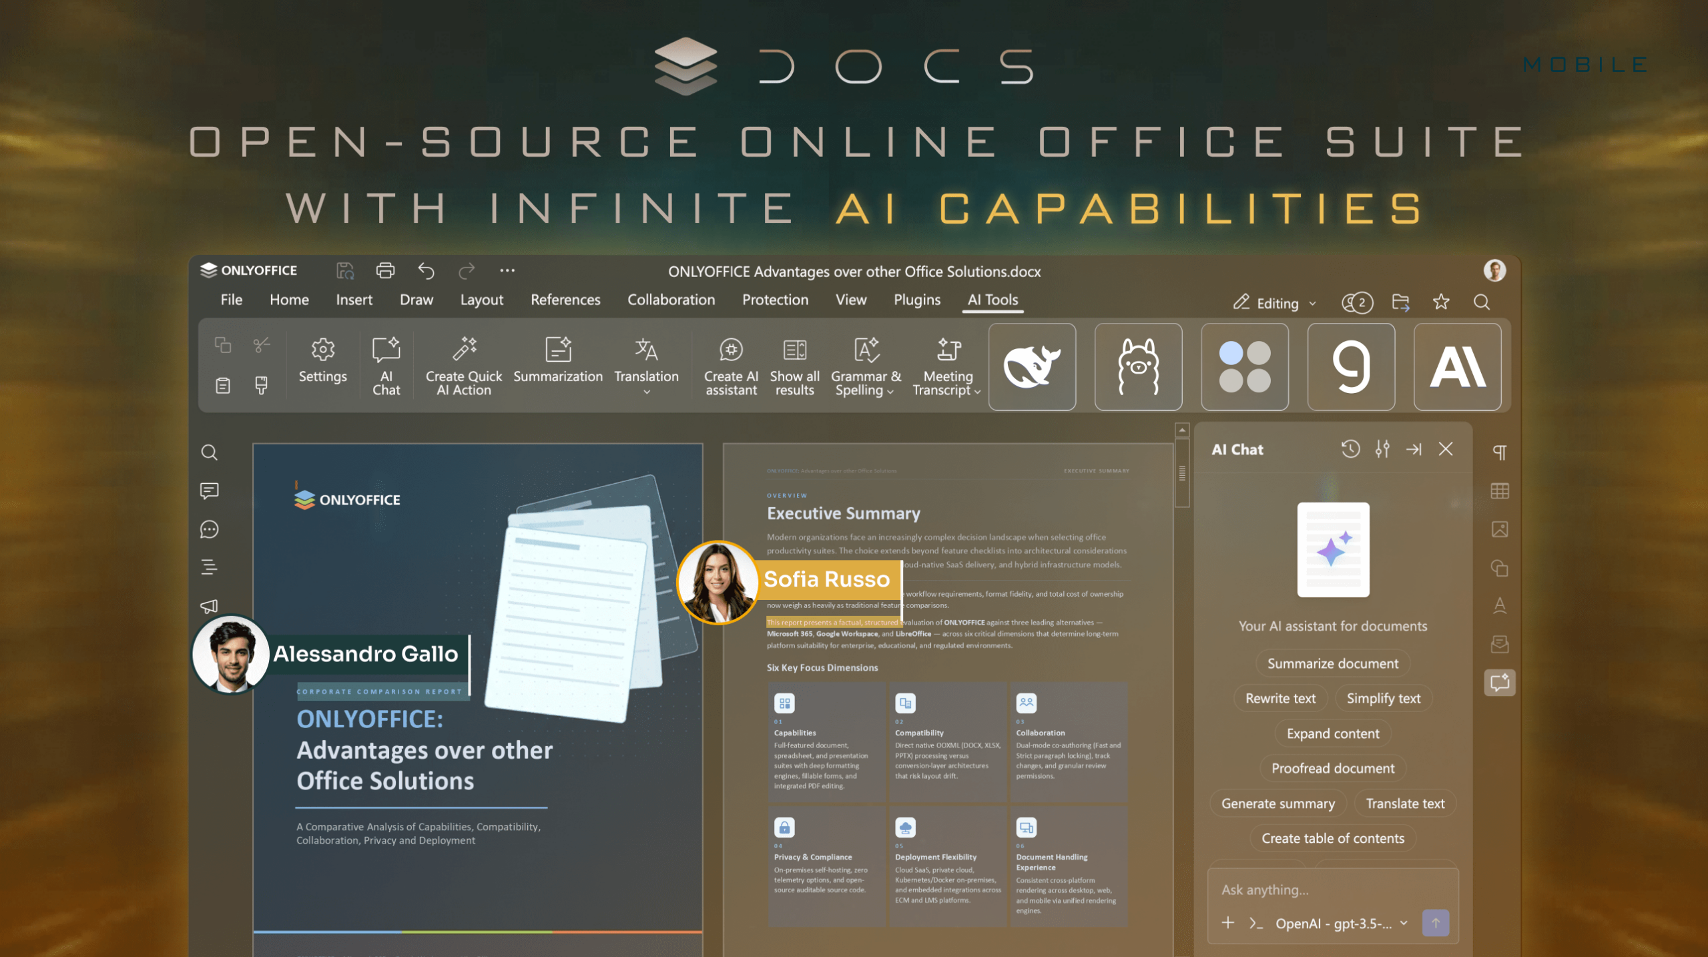The image size is (1708, 957).
Task: Click Create AI assistant
Action: click(x=731, y=366)
